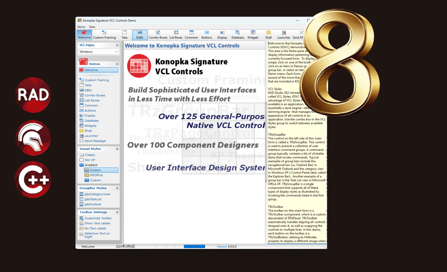Screen dimensions: 447x272
Task: Click the Launcher toolbar icon
Action: tap(283, 35)
